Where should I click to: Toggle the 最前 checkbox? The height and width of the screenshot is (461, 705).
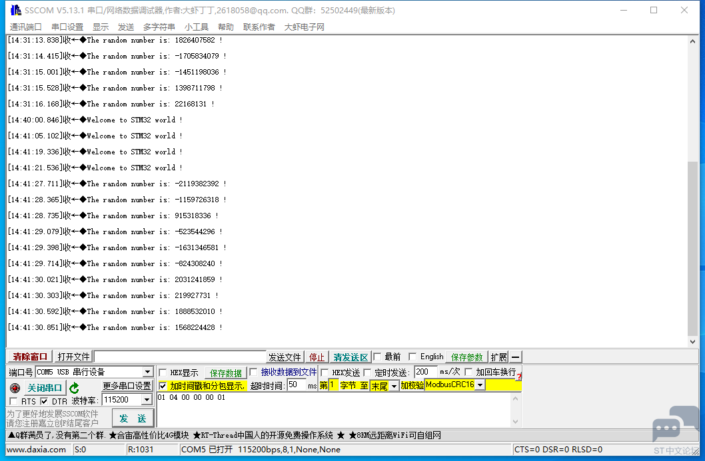click(x=378, y=357)
